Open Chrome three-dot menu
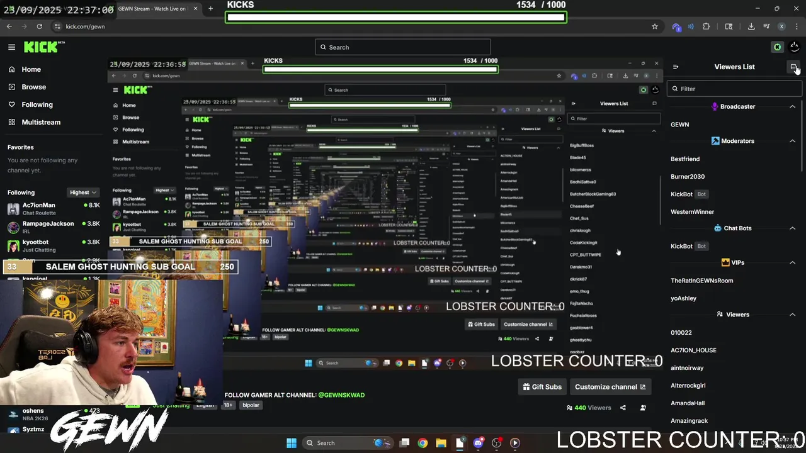This screenshot has height=453, width=806. click(x=795, y=26)
